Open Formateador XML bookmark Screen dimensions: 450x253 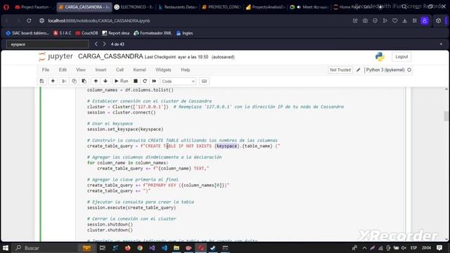153,33
